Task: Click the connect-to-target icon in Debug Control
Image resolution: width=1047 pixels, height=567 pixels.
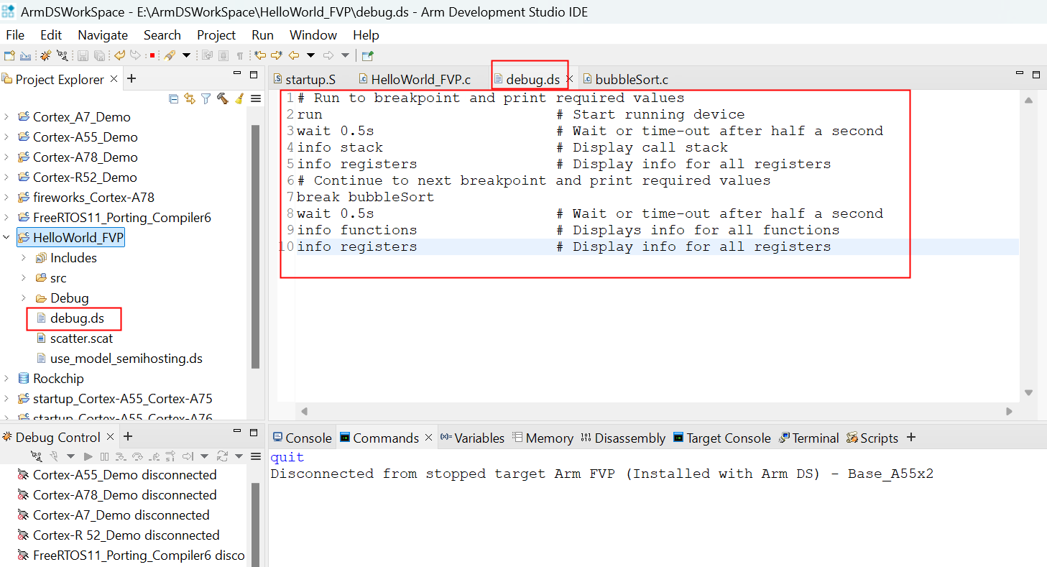Action: click(x=38, y=456)
